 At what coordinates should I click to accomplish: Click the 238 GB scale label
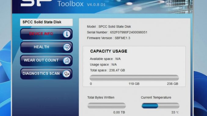pyautogui.click(x=172, y=84)
